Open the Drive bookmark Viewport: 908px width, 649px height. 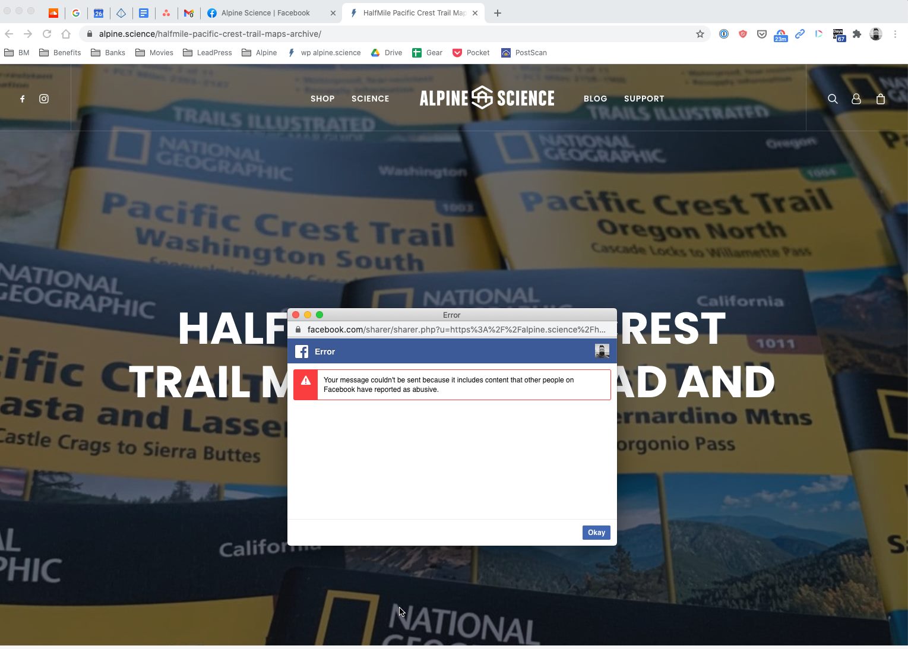[387, 53]
